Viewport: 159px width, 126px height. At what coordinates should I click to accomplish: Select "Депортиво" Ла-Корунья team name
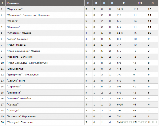pos(23,75)
